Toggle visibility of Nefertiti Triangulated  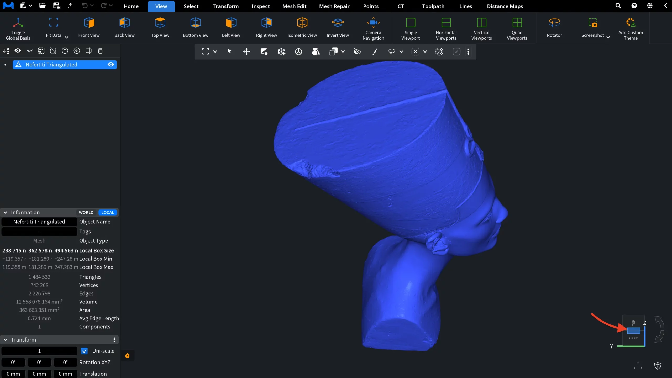pos(111,65)
